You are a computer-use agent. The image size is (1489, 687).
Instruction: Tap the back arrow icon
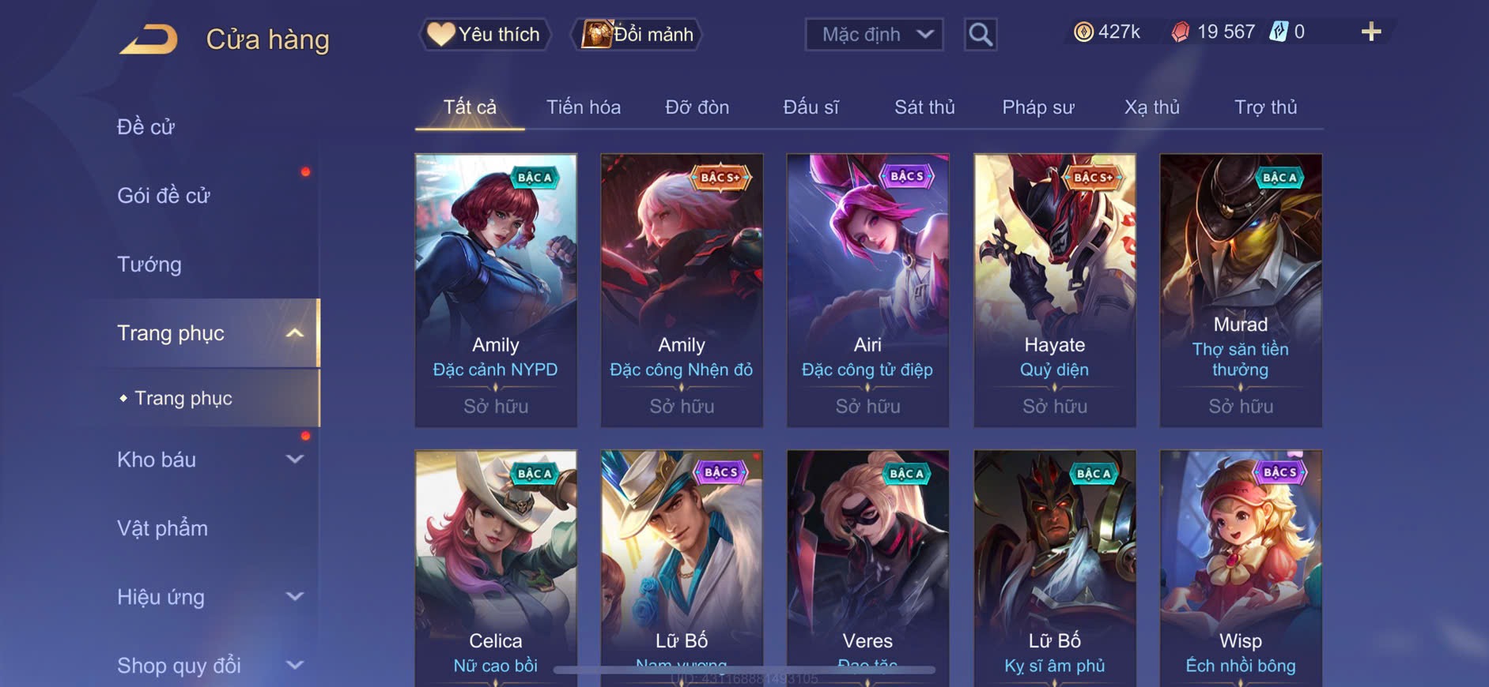(149, 39)
